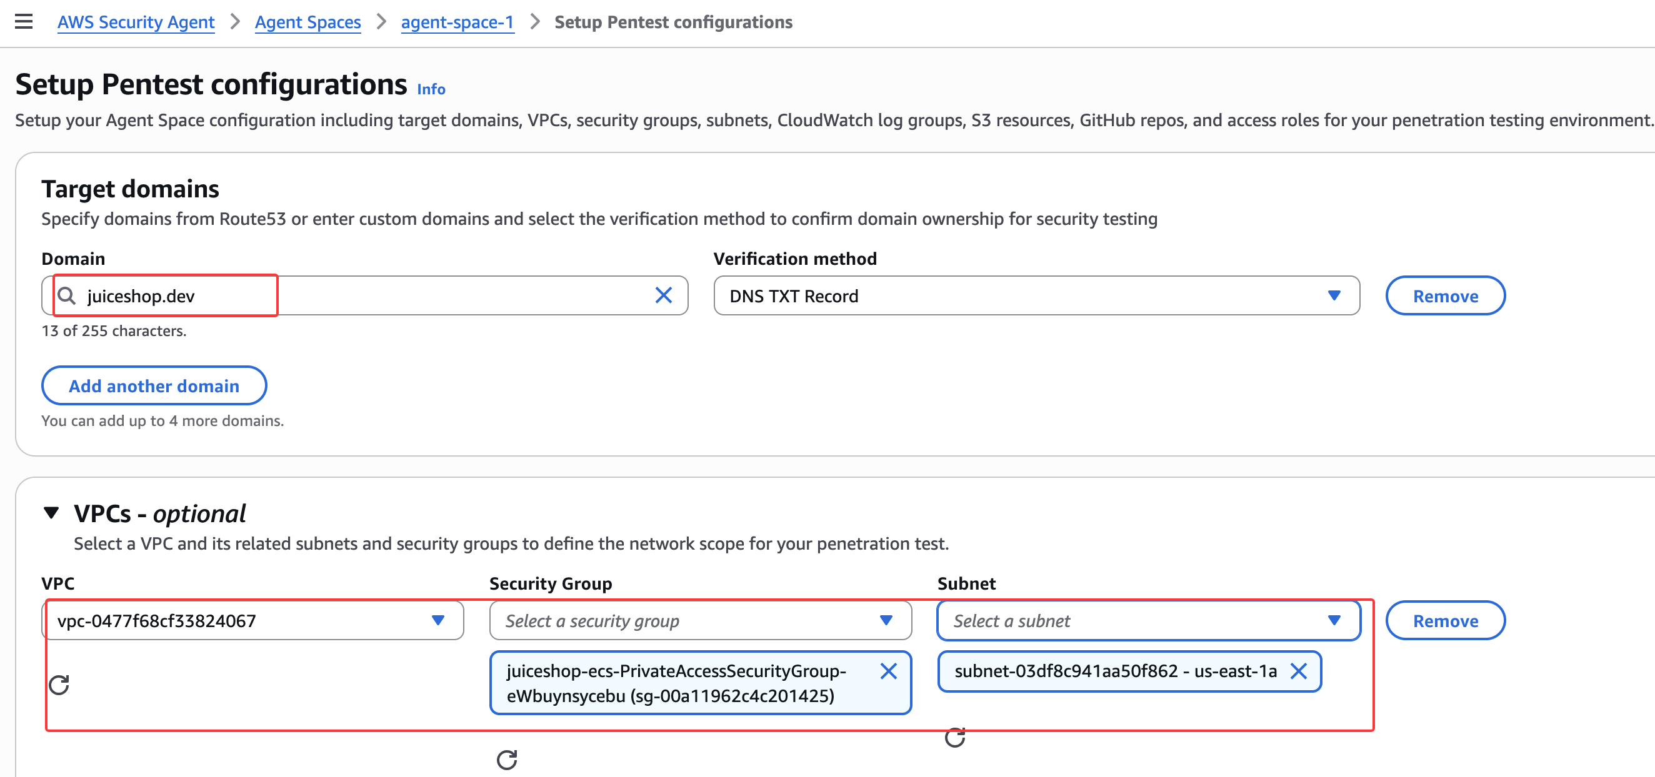Click the Info link beside page title
This screenshot has width=1655, height=777.
431,89
